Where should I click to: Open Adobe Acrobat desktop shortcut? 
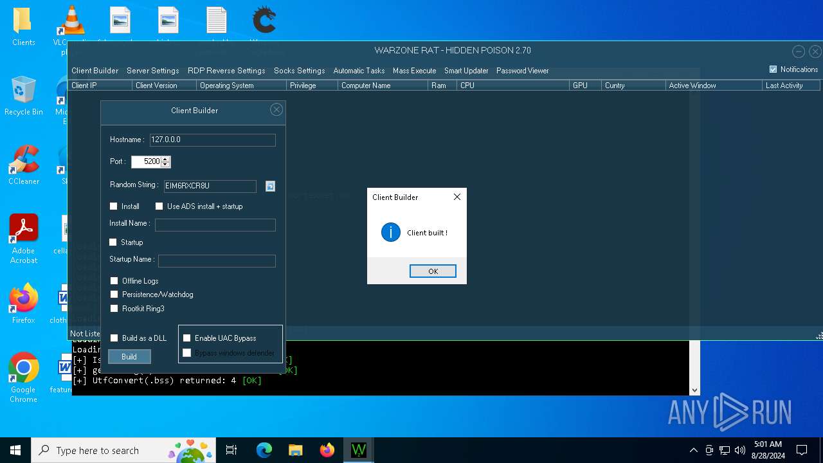tap(23, 239)
